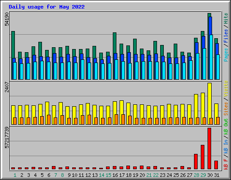Image resolution: width=231 pixels, height=180 pixels.
Task: Select day 18 on the x-axis
Action: coord(129,175)
